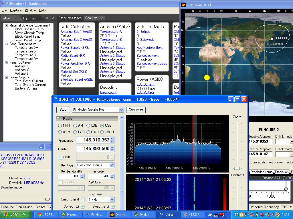Enable the Shift checkbox in SDR#

click(x=60, y=157)
